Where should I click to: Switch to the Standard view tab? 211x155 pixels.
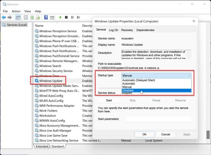point(57,147)
